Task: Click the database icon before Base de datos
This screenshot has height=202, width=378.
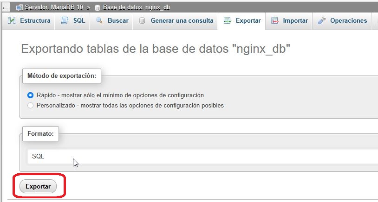Action: click(x=98, y=8)
